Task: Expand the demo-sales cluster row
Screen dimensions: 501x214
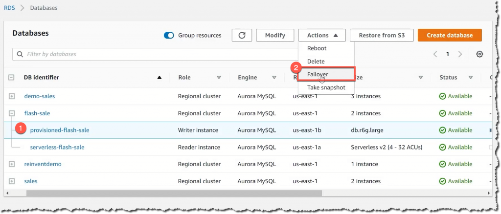Action: (12, 96)
